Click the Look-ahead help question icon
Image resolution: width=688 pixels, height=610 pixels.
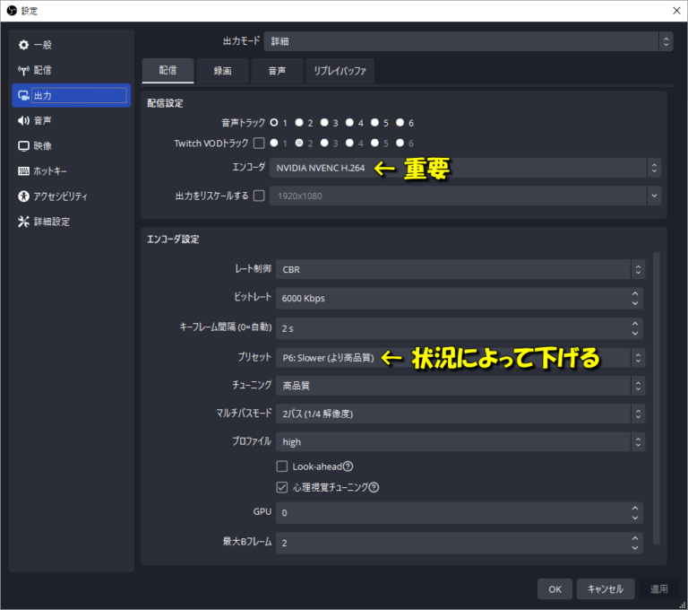[348, 466]
